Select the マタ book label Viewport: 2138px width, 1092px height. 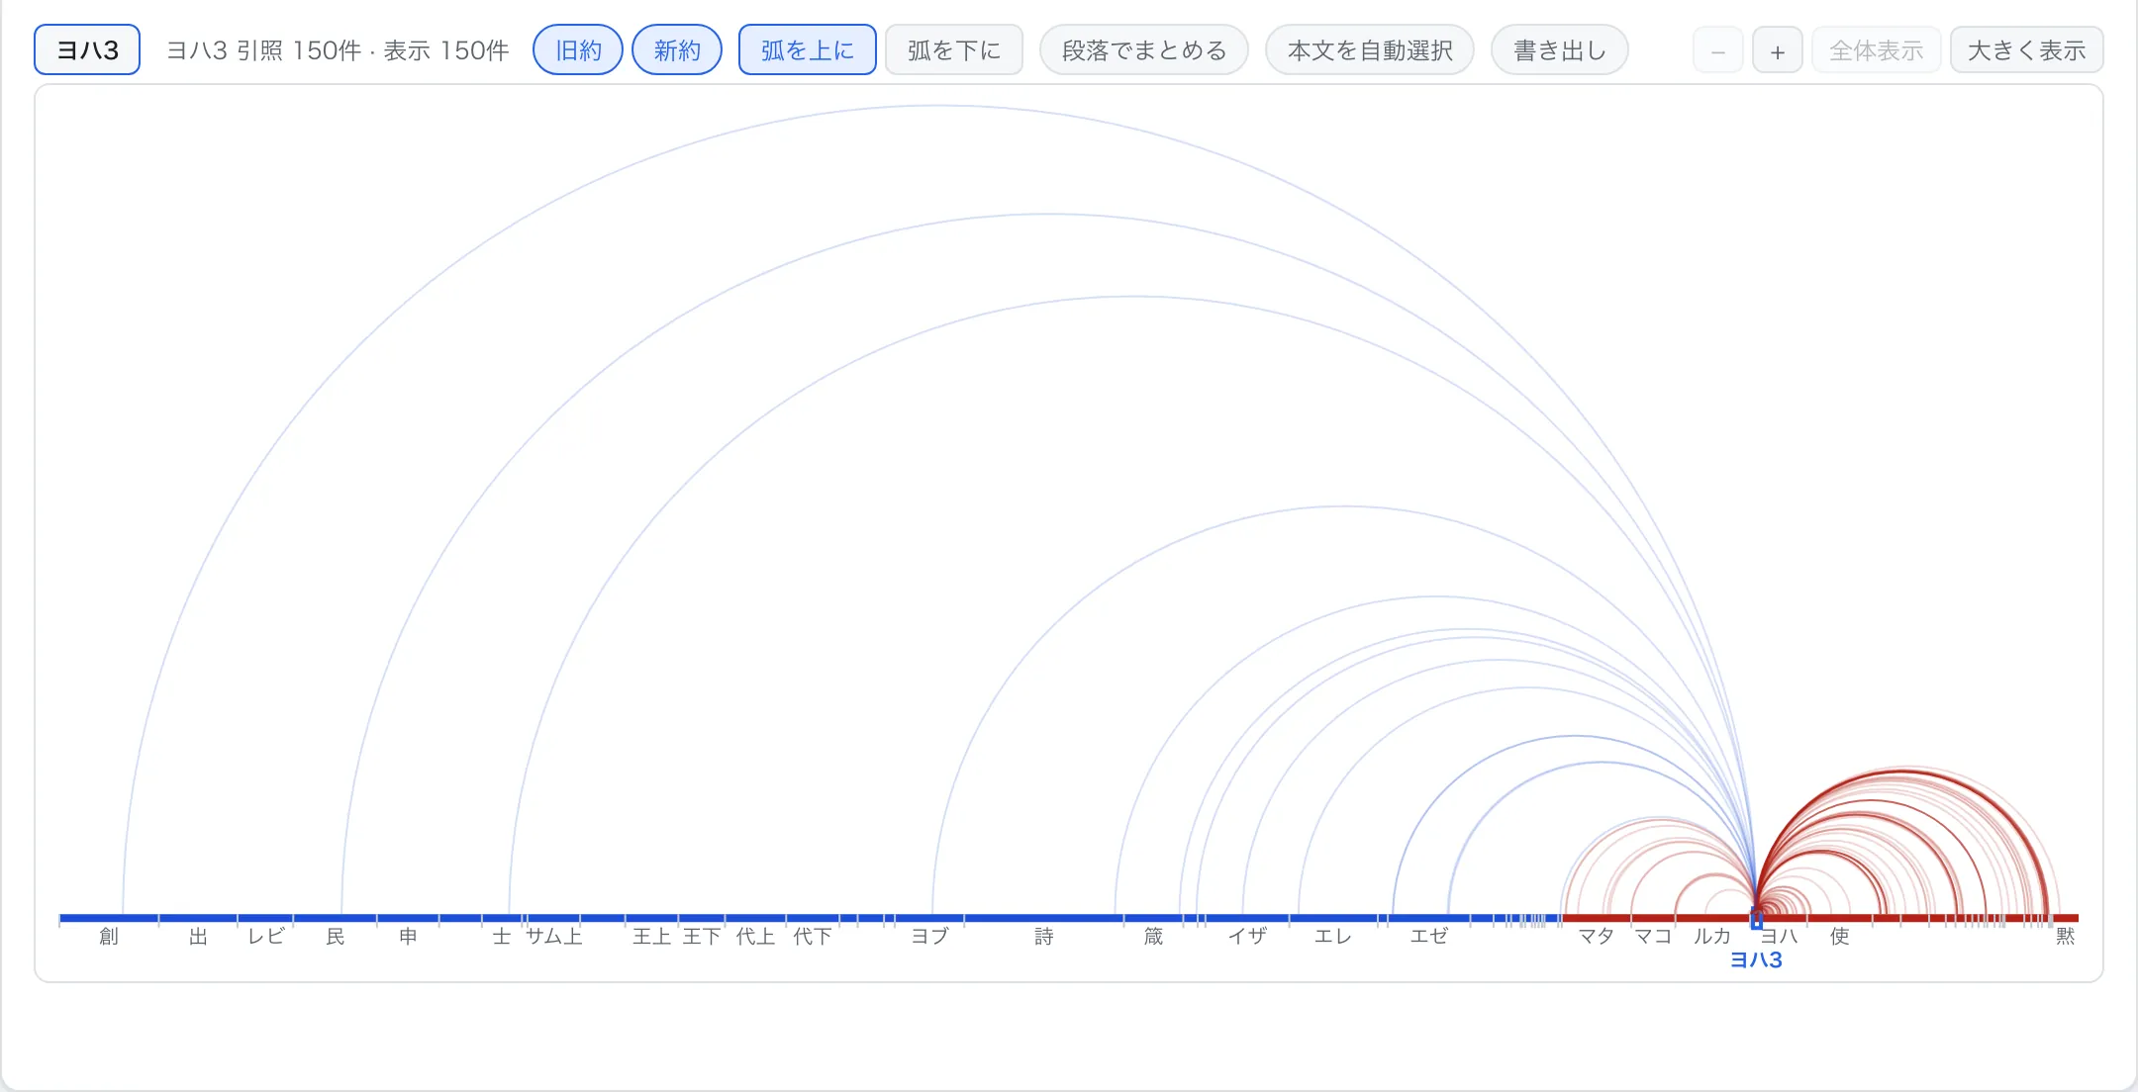click(1597, 936)
